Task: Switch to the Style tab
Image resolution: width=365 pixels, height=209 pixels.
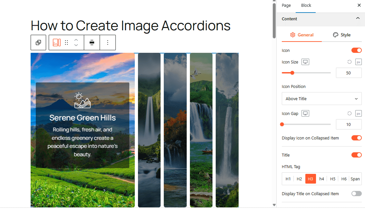Action: (341, 35)
